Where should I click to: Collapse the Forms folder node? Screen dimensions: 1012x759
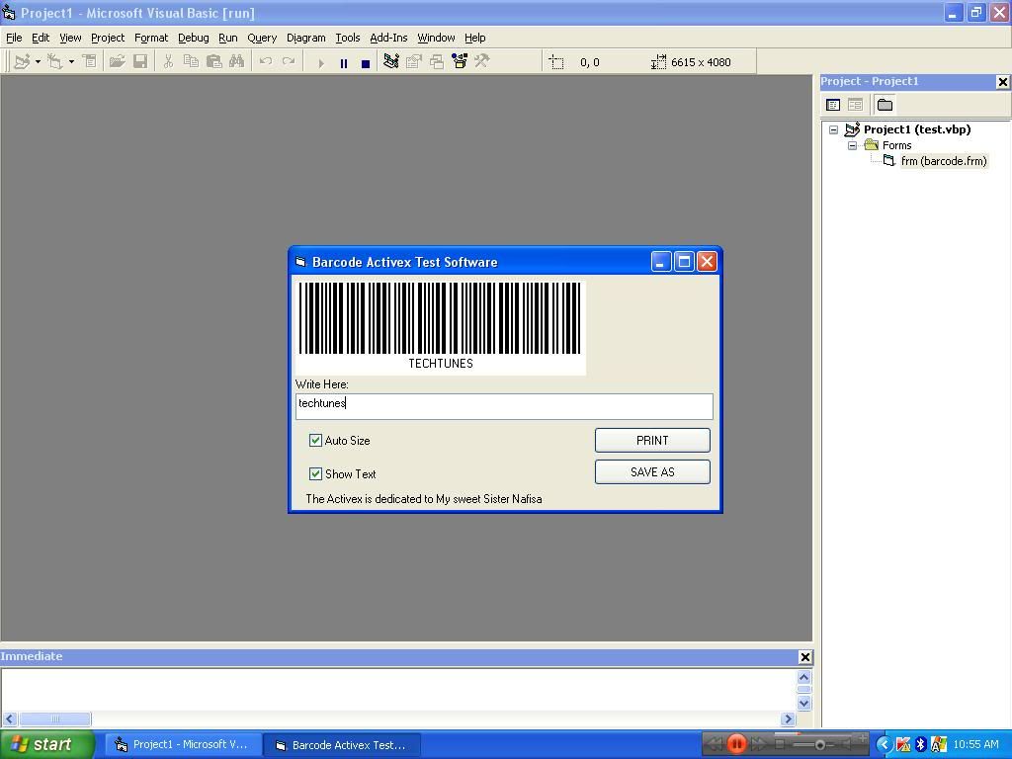[852, 145]
